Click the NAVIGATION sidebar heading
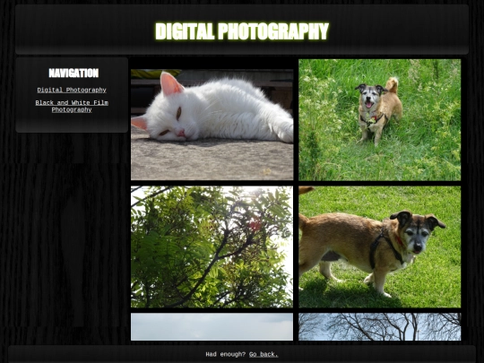484x363 pixels. click(73, 73)
